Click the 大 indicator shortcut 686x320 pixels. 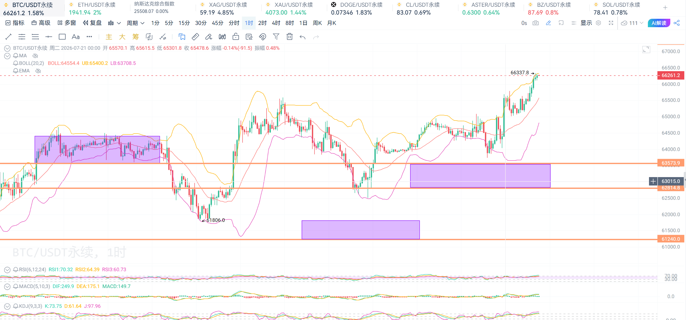122,37
